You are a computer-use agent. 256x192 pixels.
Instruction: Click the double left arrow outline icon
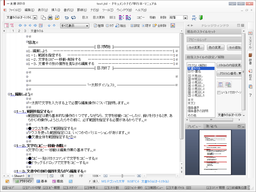coord(20,25)
